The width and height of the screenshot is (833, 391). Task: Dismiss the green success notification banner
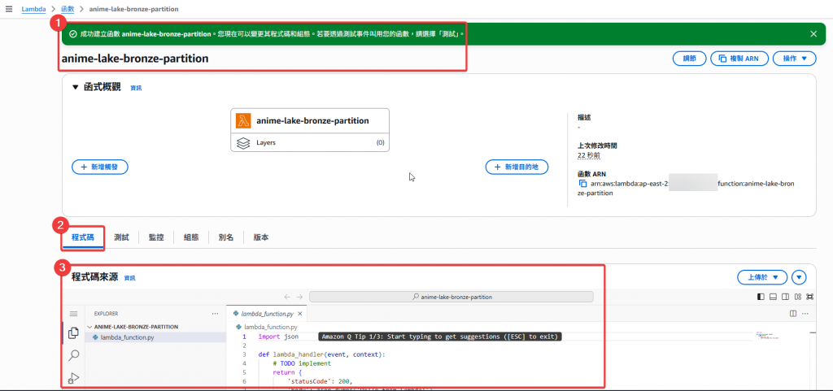[x=813, y=33]
